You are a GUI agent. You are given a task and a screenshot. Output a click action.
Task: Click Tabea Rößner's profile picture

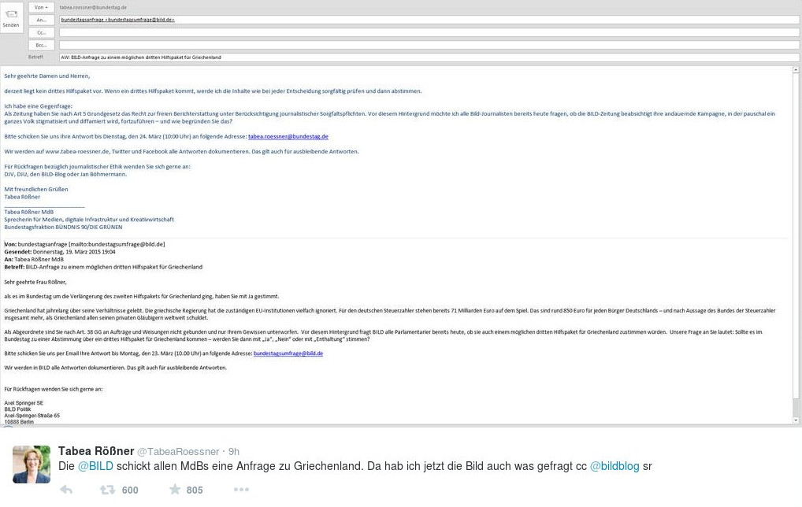click(32, 464)
